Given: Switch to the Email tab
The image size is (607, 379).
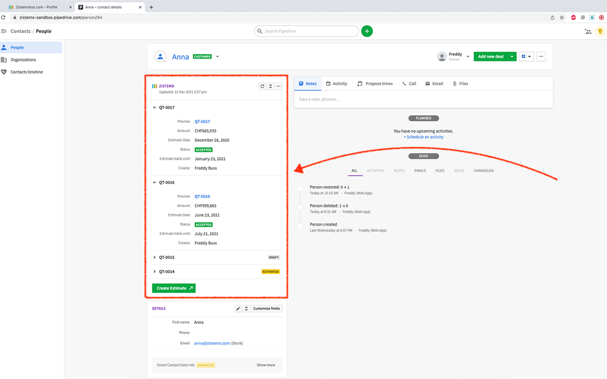Looking at the screenshot, I should 434,83.
